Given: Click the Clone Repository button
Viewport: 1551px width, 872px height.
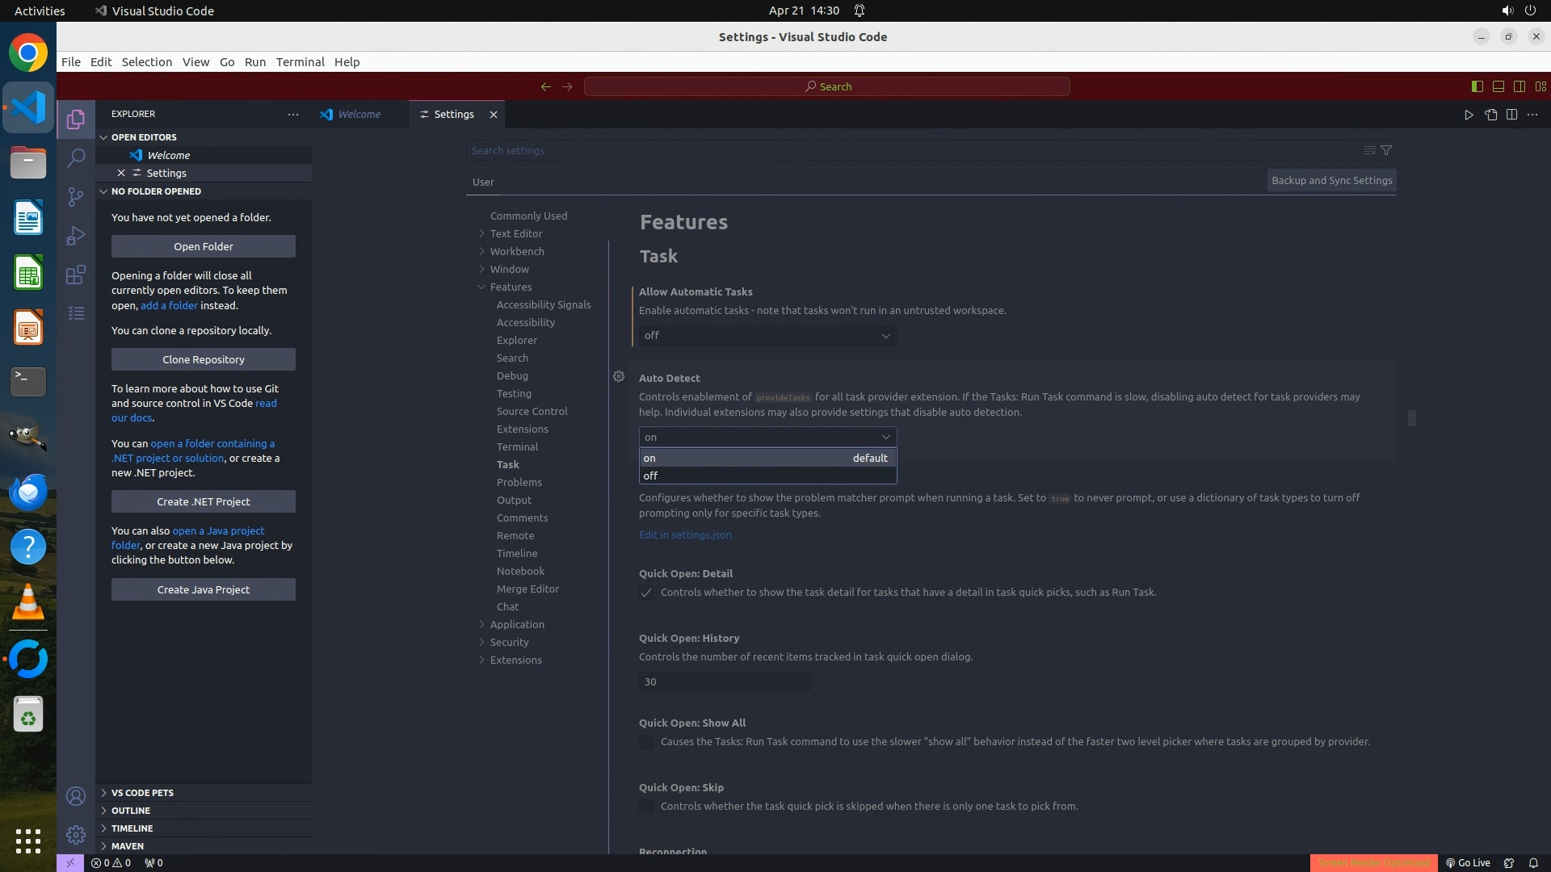Looking at the screenshot, I should pyautogui.click(x=203, y=359).
